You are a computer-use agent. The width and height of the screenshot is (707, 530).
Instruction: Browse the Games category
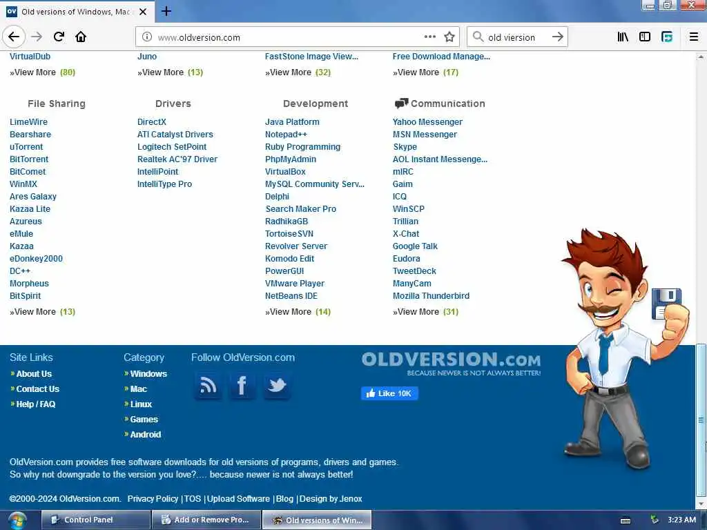coord(144,420)
